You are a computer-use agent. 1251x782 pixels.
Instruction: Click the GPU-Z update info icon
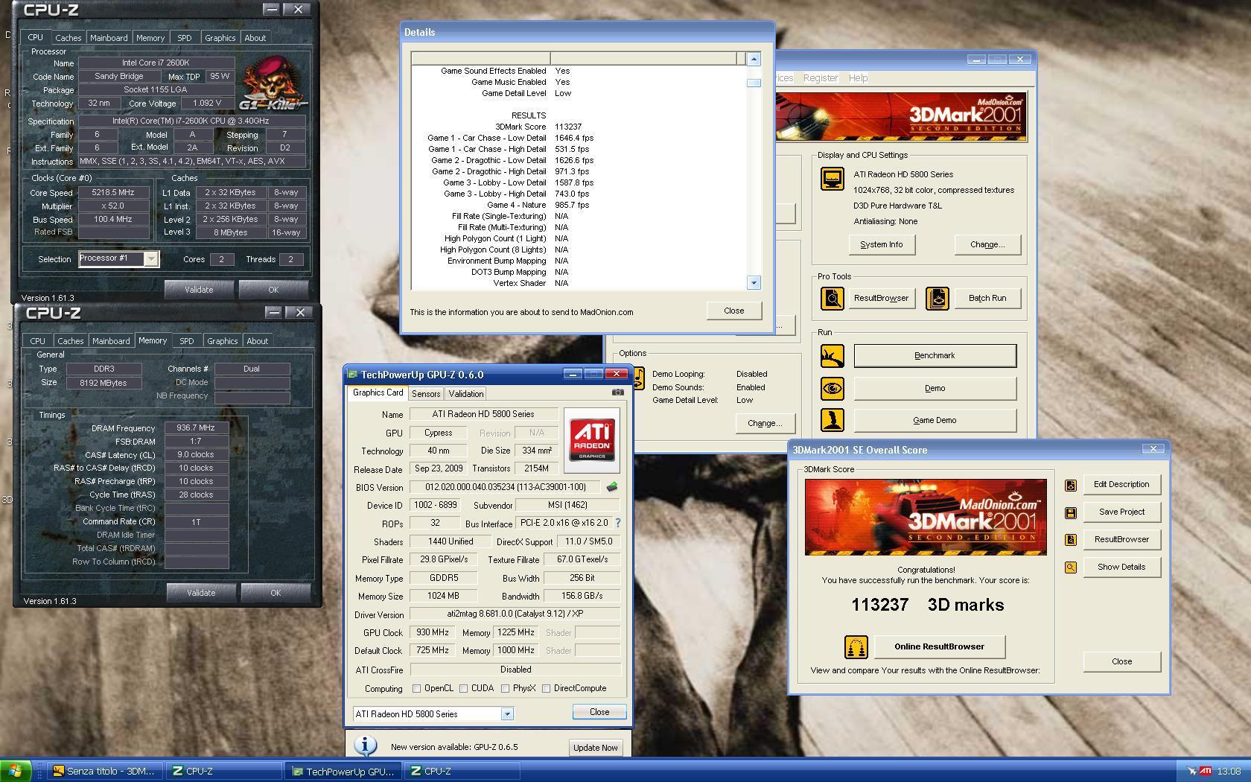365,745
